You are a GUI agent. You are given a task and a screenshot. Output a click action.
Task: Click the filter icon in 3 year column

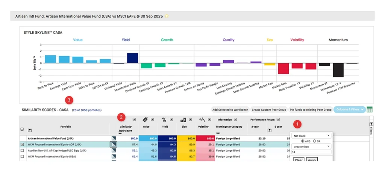tap(269, 130)
